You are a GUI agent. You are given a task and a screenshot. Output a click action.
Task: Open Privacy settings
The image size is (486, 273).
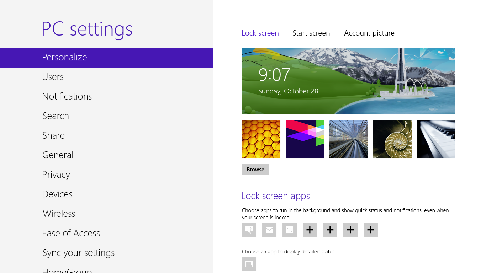[x=106, y=175]
